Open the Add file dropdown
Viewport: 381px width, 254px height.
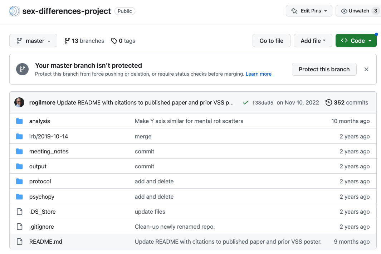pos(313,41)
